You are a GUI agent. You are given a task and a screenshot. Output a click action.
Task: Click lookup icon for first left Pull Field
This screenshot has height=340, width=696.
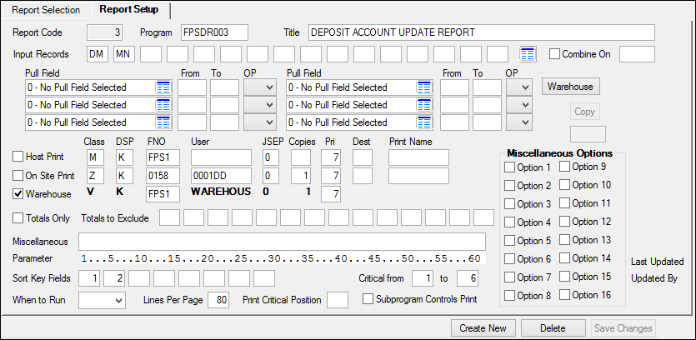tap(163, 87)
